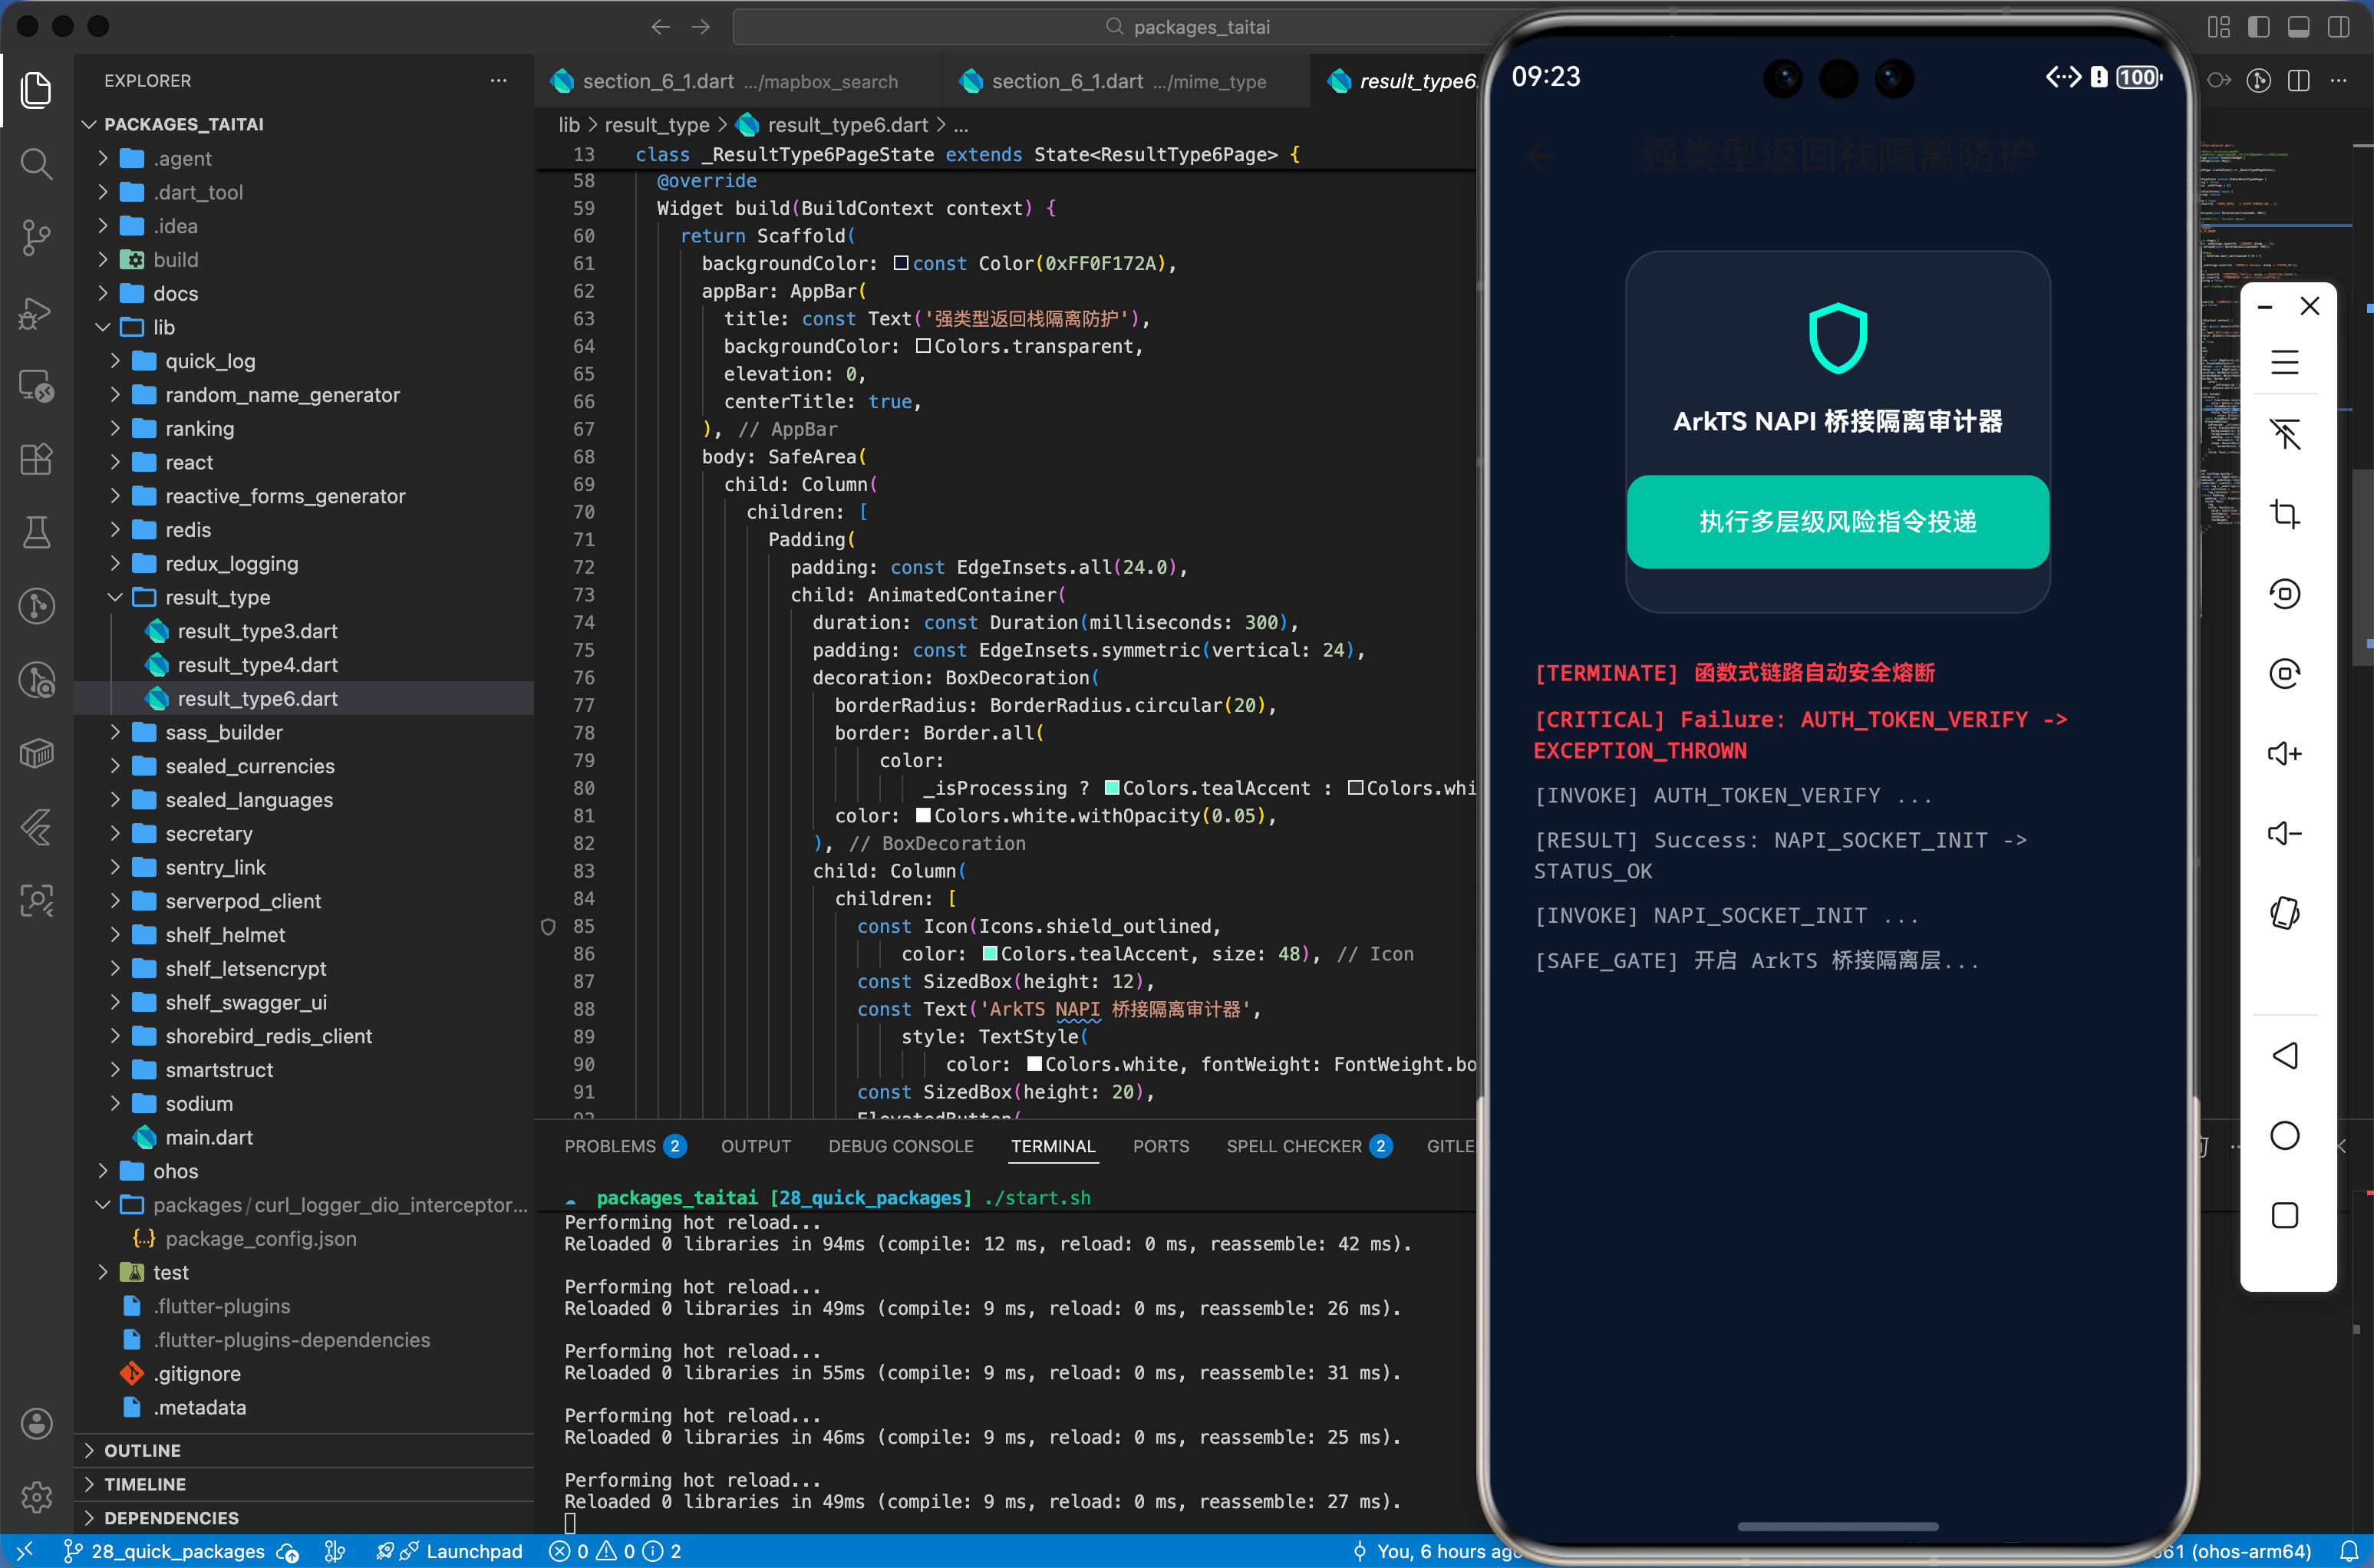Open the Extensions view

(36, 459)
